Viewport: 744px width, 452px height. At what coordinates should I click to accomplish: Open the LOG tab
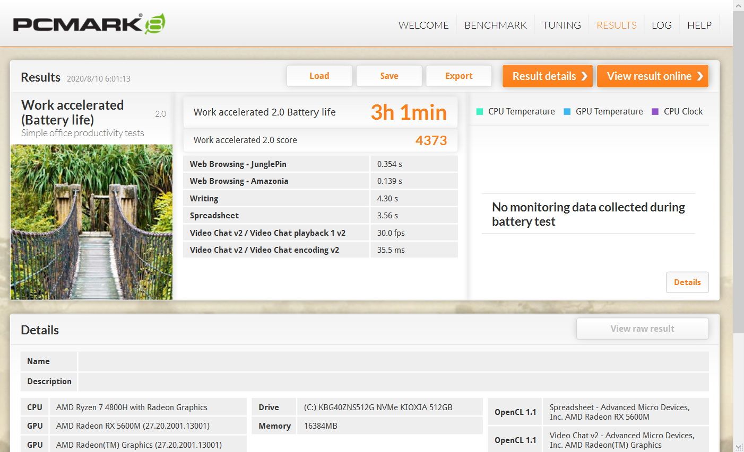(662, 25)
